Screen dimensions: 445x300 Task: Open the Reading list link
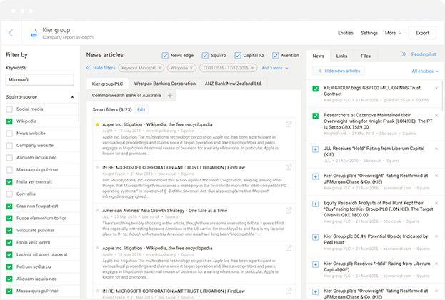pos(424,54)
